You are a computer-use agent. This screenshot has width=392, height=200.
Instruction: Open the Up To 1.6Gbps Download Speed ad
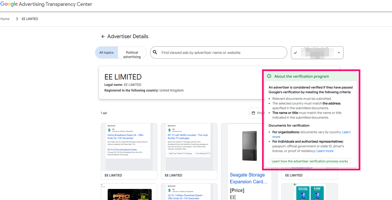(x=189, y=192)
